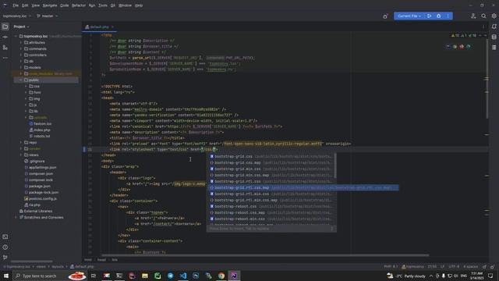
Task: Open the Git tool window icon
Action: coord(5,257)
